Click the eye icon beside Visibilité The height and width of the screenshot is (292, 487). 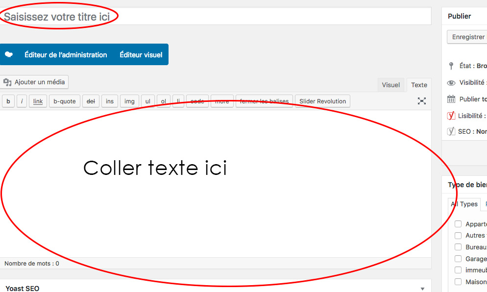point(451,83)
